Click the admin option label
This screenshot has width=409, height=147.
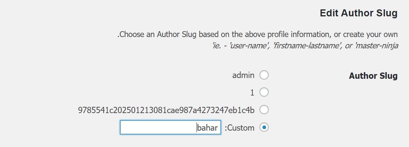(243, 76)
